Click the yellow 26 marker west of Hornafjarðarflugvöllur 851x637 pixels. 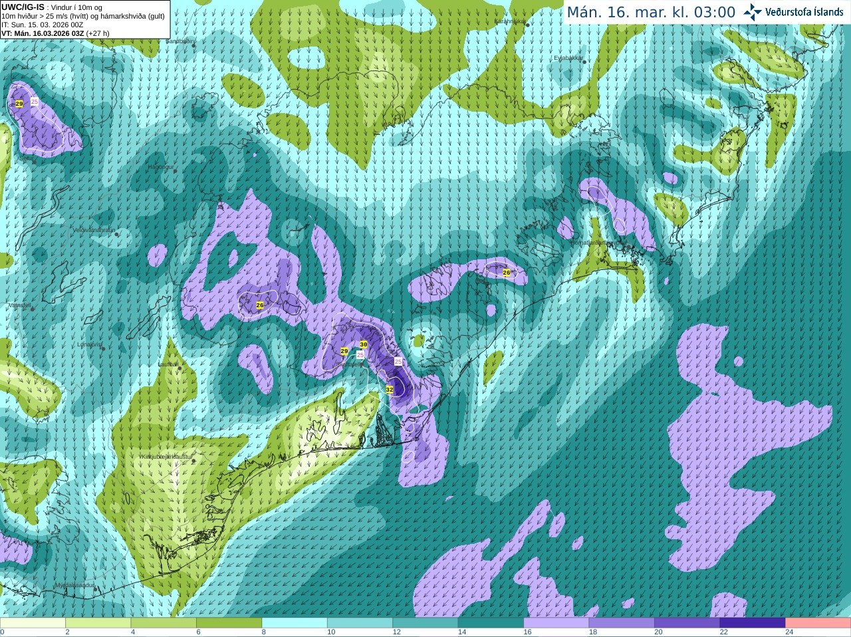(507, 273)
